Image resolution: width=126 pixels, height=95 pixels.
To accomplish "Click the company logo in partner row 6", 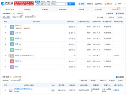I will 12,56.
